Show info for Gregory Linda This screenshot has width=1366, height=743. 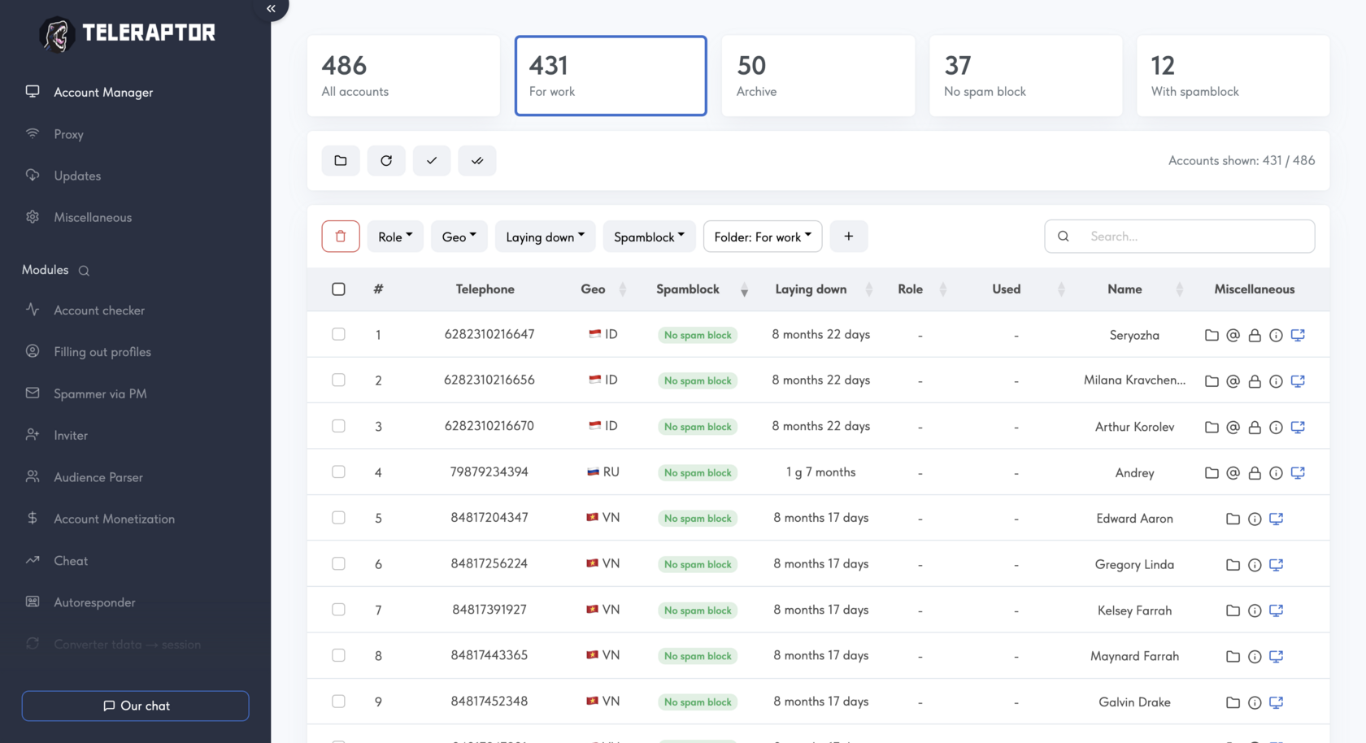click(x=1255, y=564)
